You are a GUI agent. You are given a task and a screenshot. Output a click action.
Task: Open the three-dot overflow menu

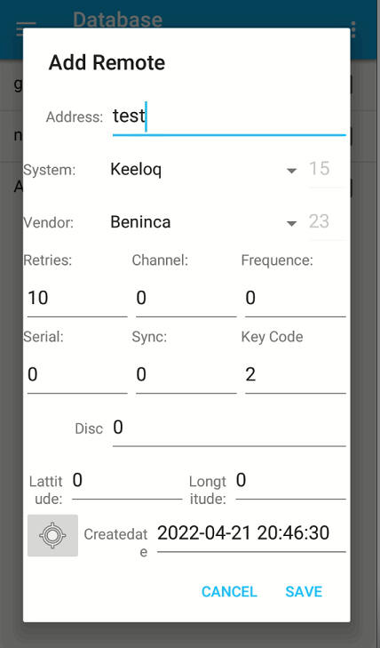[353, 29]
